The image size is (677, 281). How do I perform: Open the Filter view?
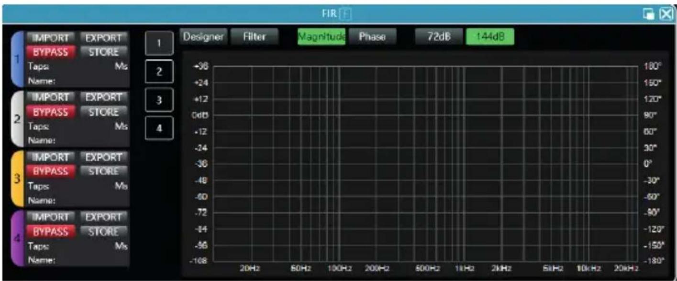click(255, 37)
